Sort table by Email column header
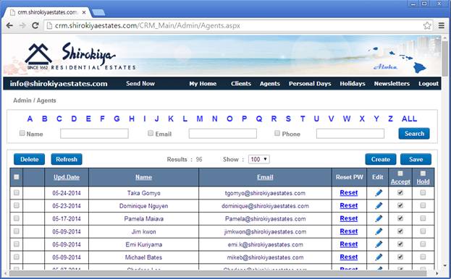Image resolution: width=451 pixels, height=279 pixels. [x=265, y=177]
